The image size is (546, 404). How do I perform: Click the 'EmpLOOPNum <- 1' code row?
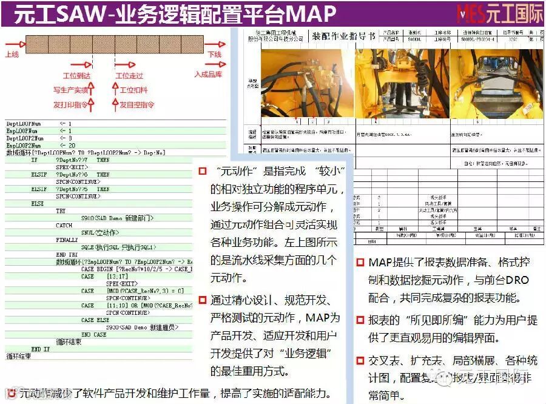pyautogui.click(x=116, y=131)
